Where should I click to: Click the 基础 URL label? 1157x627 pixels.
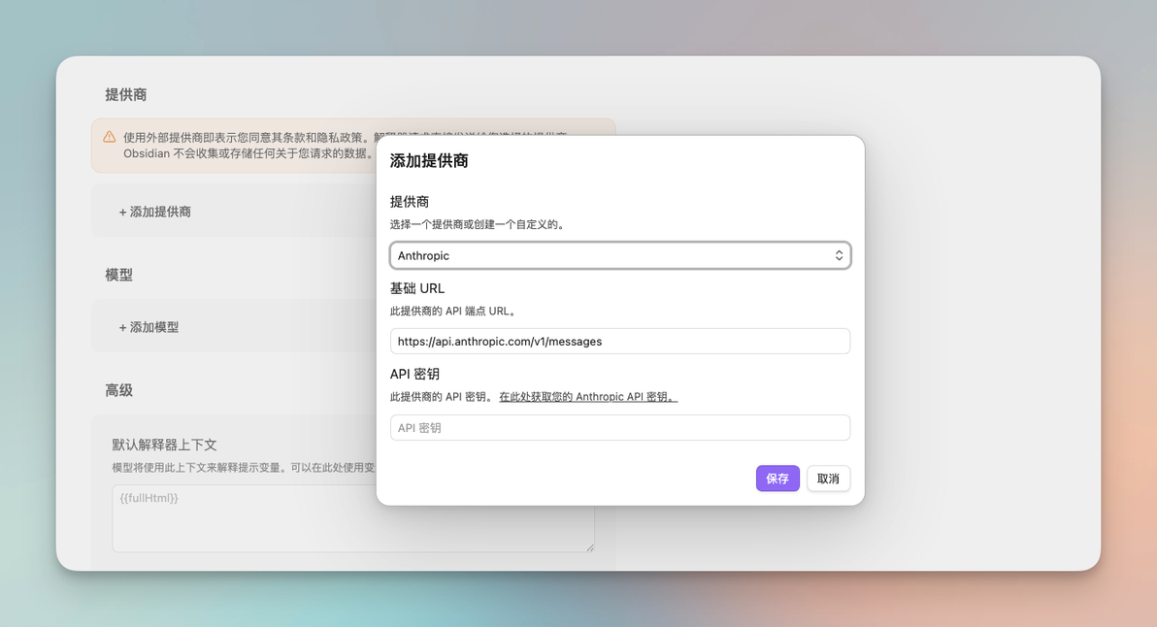coord(417,288)
